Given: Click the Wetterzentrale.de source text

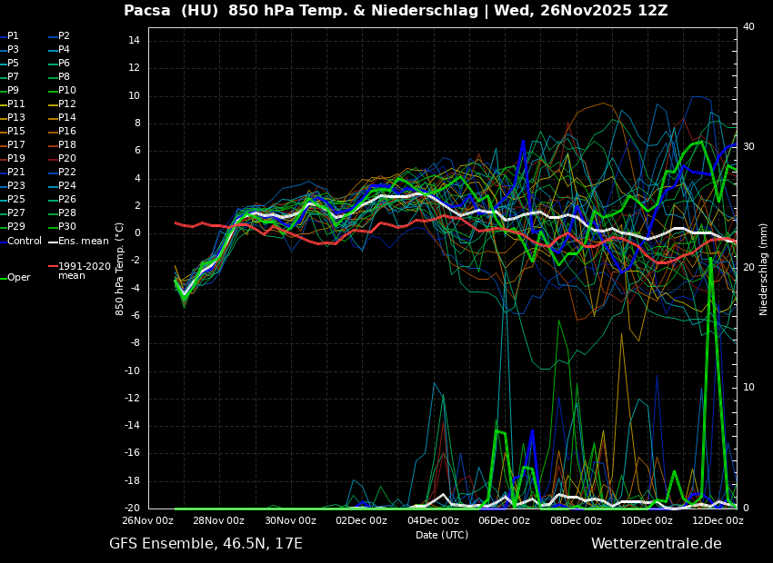Looking at the screenshot, I should click(656, 544).
